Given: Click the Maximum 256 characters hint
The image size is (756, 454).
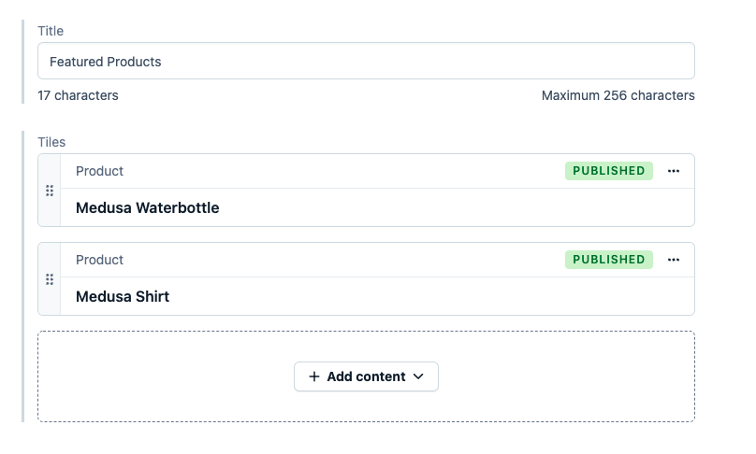Looking at the screenshot, I should 618,95.
